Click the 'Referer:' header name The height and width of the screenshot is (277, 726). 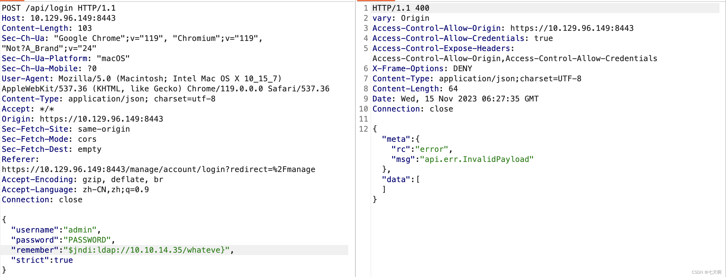(x=20, y=159)
